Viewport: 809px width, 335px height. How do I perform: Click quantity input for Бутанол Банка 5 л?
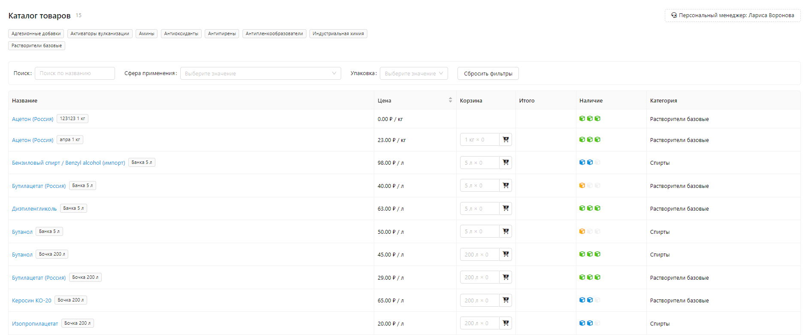click(479, 232)
